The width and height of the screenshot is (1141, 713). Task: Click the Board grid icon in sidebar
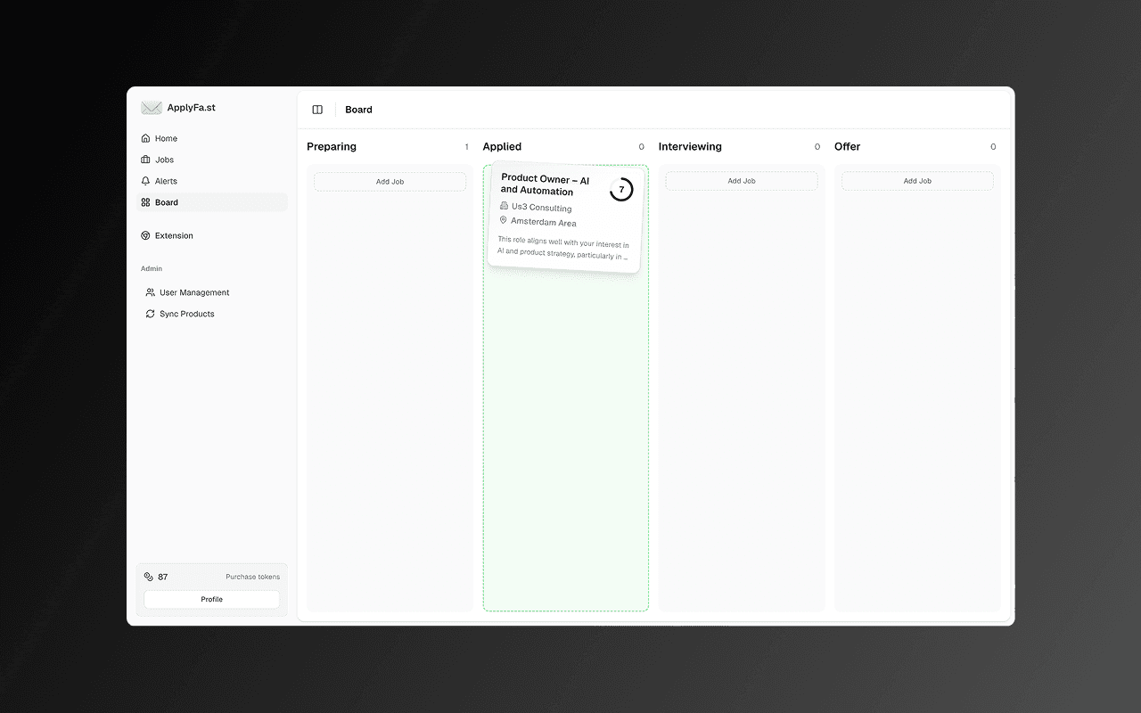click(x=145, y=202)
